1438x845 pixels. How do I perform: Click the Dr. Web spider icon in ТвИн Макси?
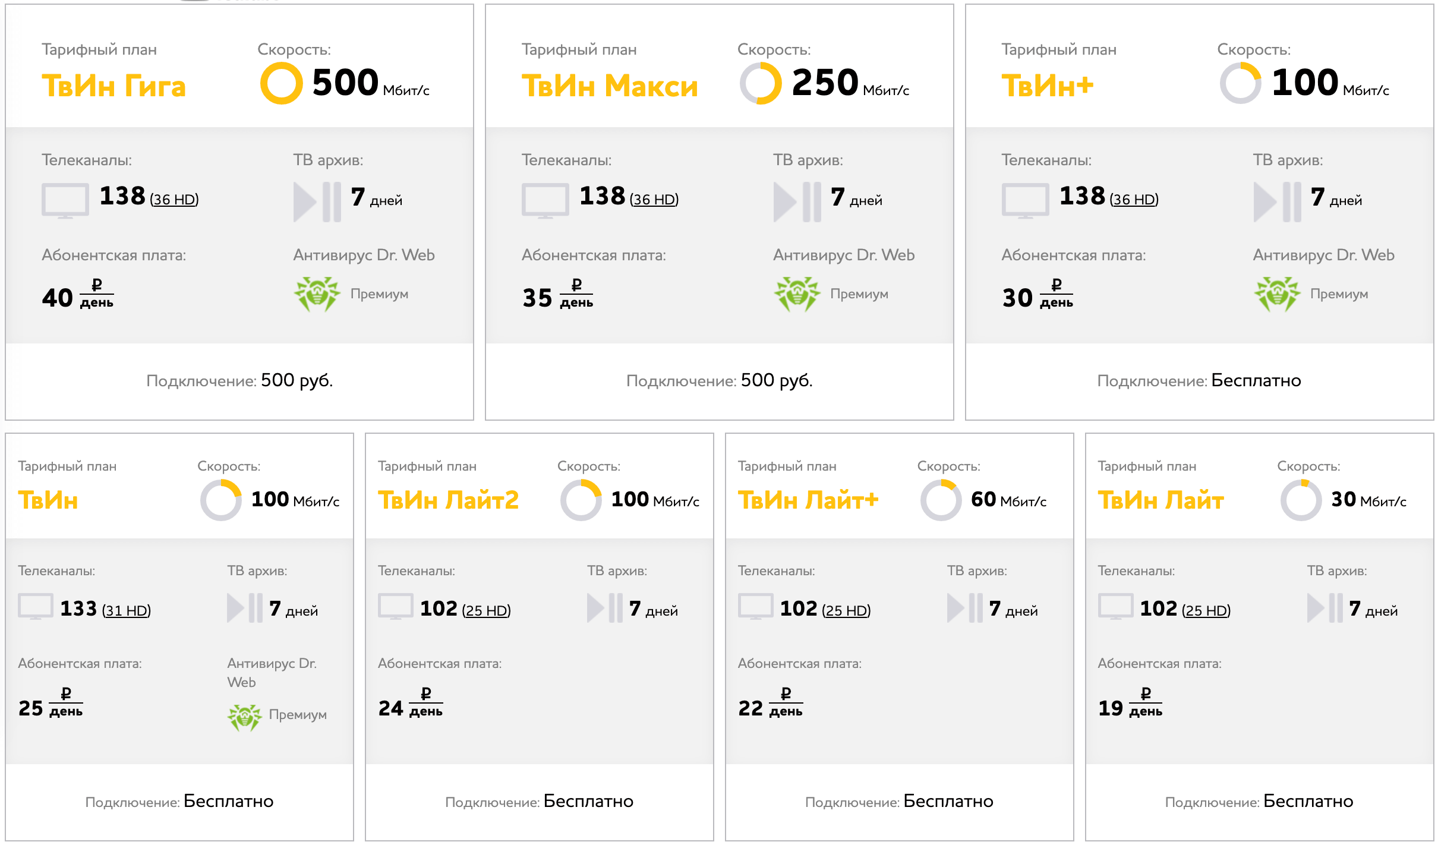pos(797,294)
